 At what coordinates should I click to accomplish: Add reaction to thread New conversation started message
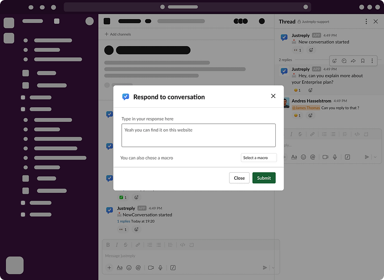(311, 50)
